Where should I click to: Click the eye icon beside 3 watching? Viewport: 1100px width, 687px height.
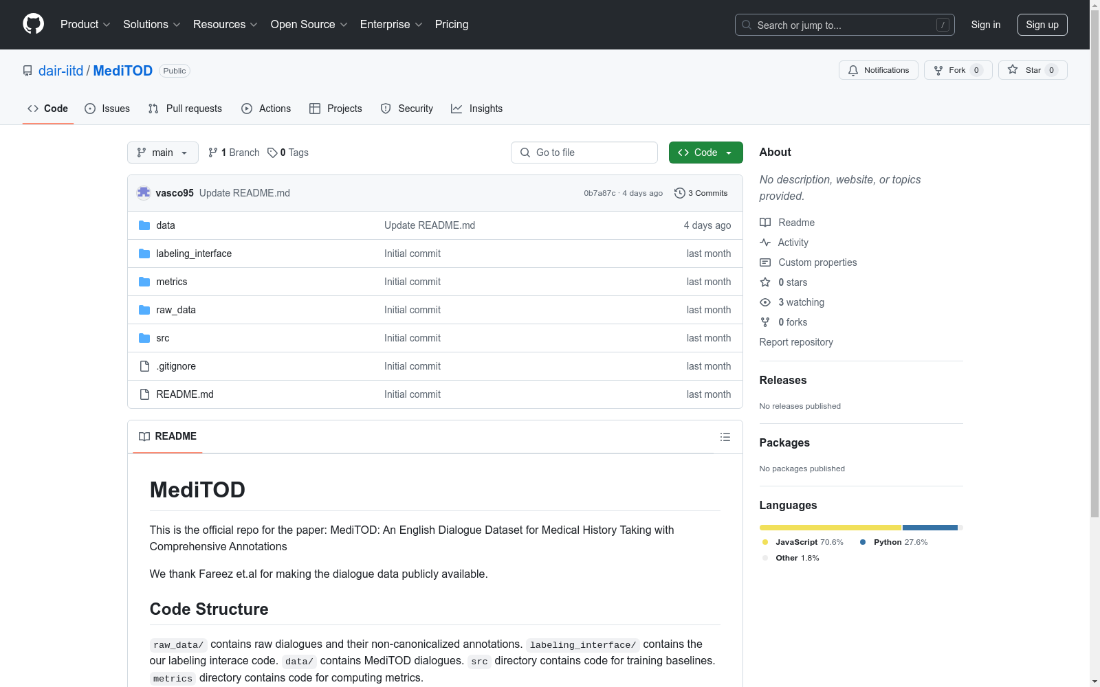coord(765,302)
